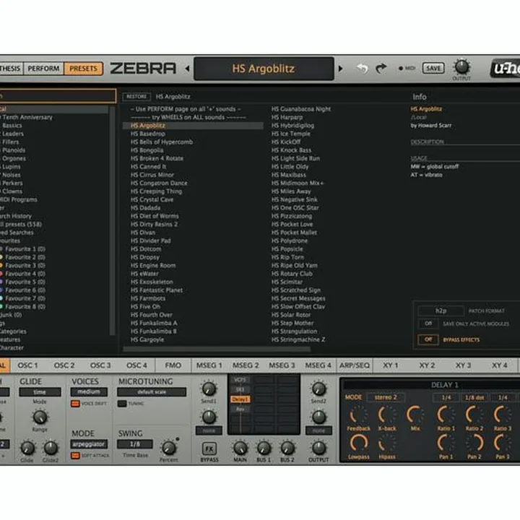The height and width of the screenshot is (520, 520).
Task: Toggle the SOFT ATTACK switch
Action: click(x=76, y=456)
